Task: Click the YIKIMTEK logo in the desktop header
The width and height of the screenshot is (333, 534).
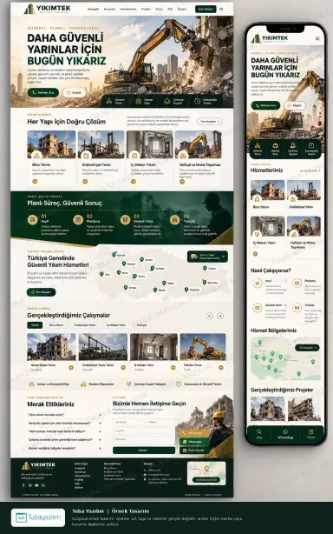Action: tap(47, 9)
